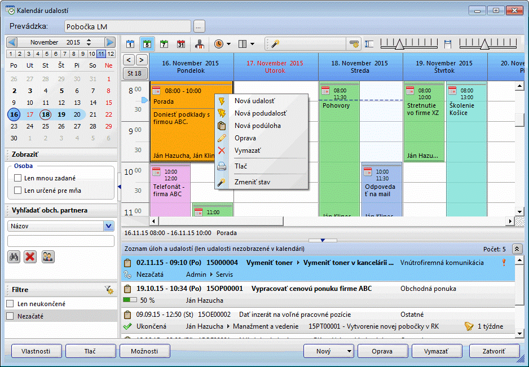Click the calendar icon in the Pohovory event
The height and width of the screenshot is (367, 529).
coord(325,90)
